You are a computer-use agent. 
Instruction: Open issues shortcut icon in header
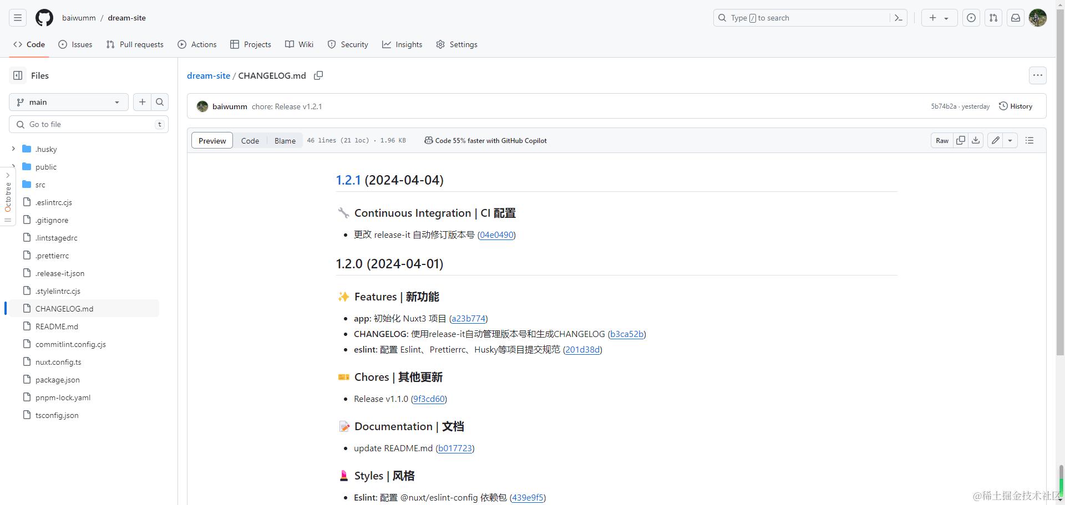click(x=971, y=18)
